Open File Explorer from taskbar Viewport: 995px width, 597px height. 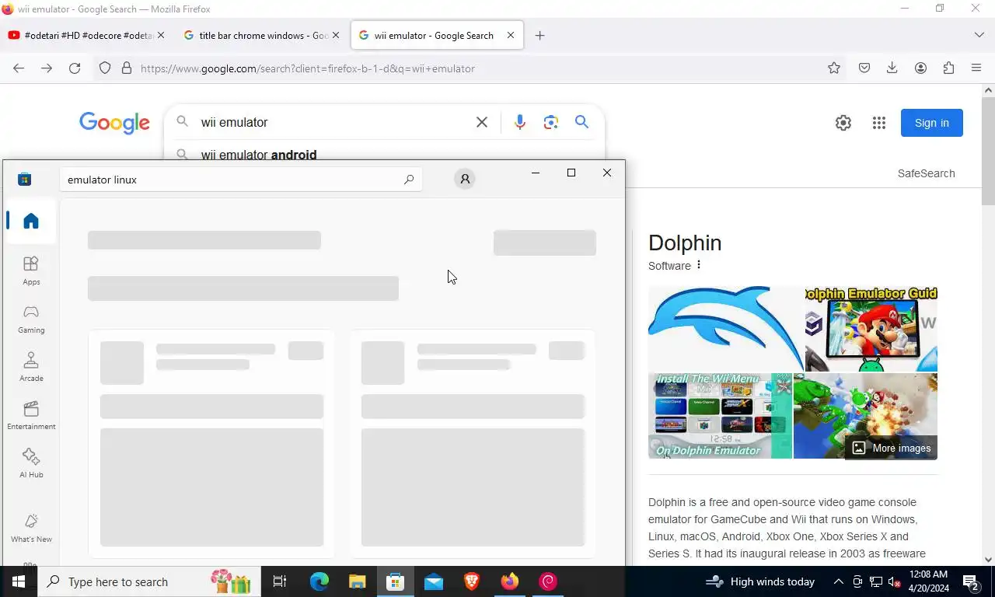click(357, 581)
